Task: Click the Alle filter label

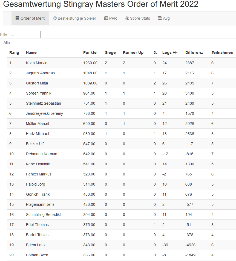Action: tap(7, 43)
